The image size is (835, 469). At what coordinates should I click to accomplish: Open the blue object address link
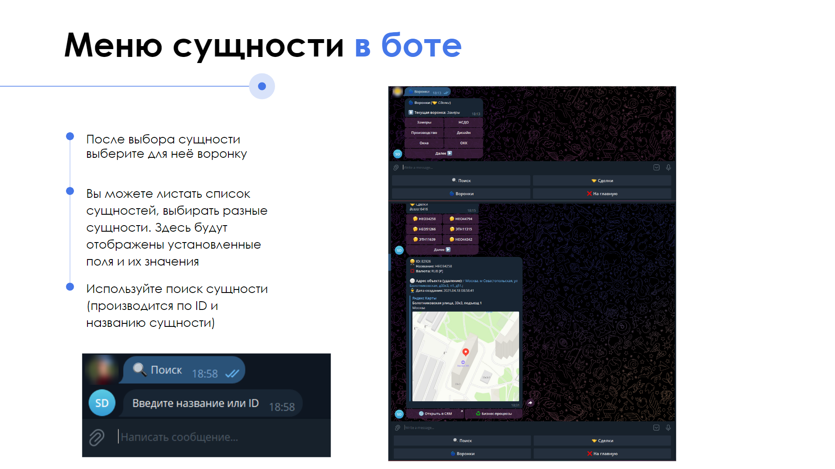(464, 283)
